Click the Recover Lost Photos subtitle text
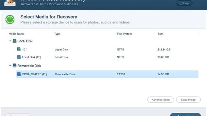 point(49,4)
